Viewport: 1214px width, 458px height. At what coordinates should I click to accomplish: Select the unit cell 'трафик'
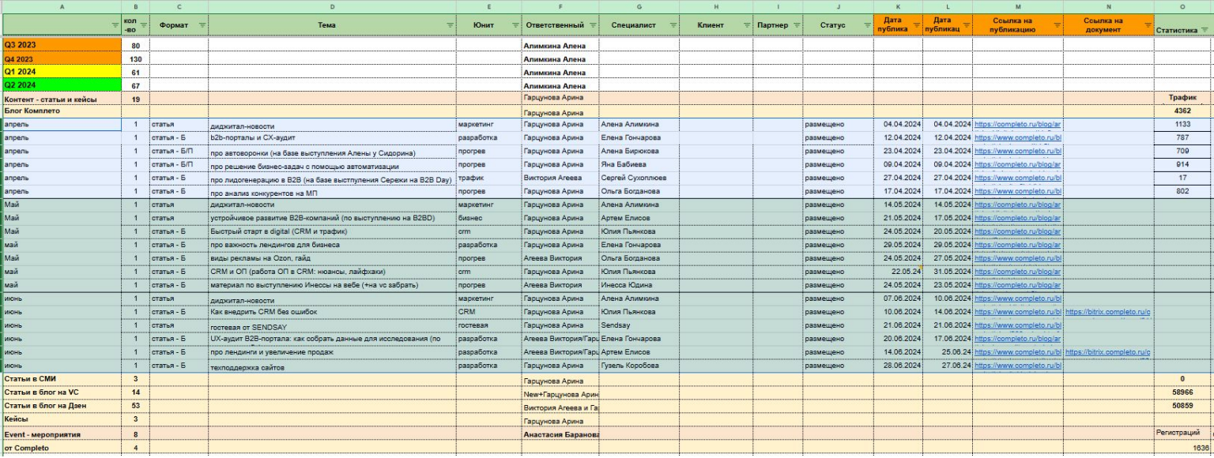tap(488, 178)
